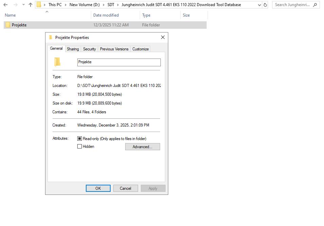Image resolution: width=324 pixels, height=226 pixels.
Task: Go up one folder level
Action: [31, 5]
